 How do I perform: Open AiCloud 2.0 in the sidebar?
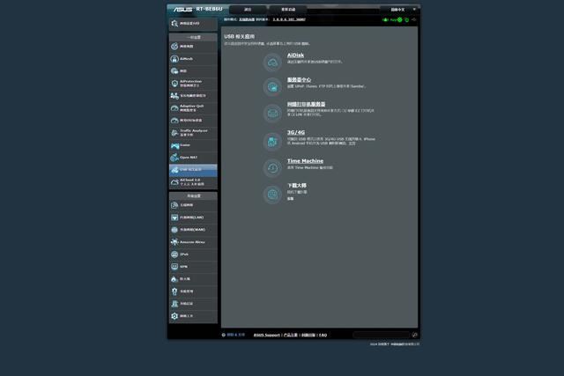pos(193,182)
